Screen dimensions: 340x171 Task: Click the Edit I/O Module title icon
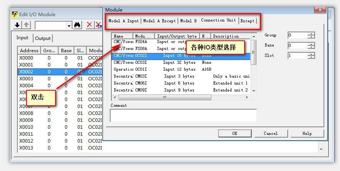coord(15,14)
